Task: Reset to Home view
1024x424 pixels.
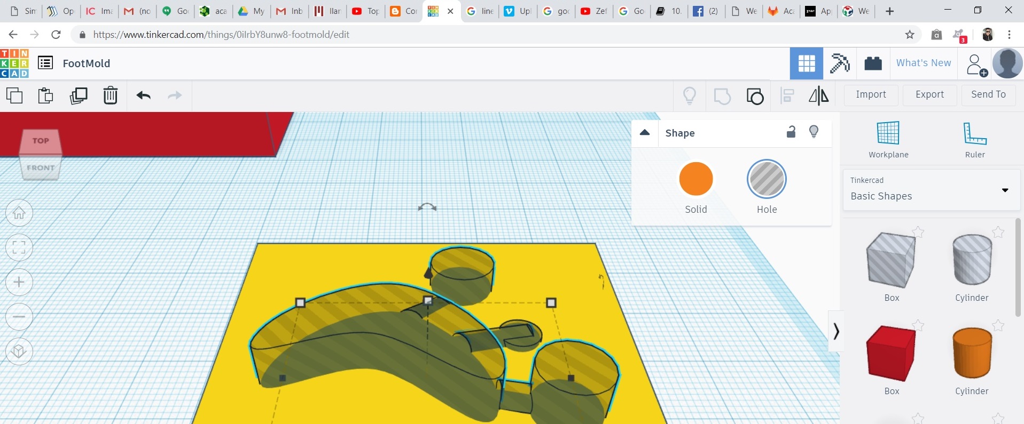Action: (19, 213)
